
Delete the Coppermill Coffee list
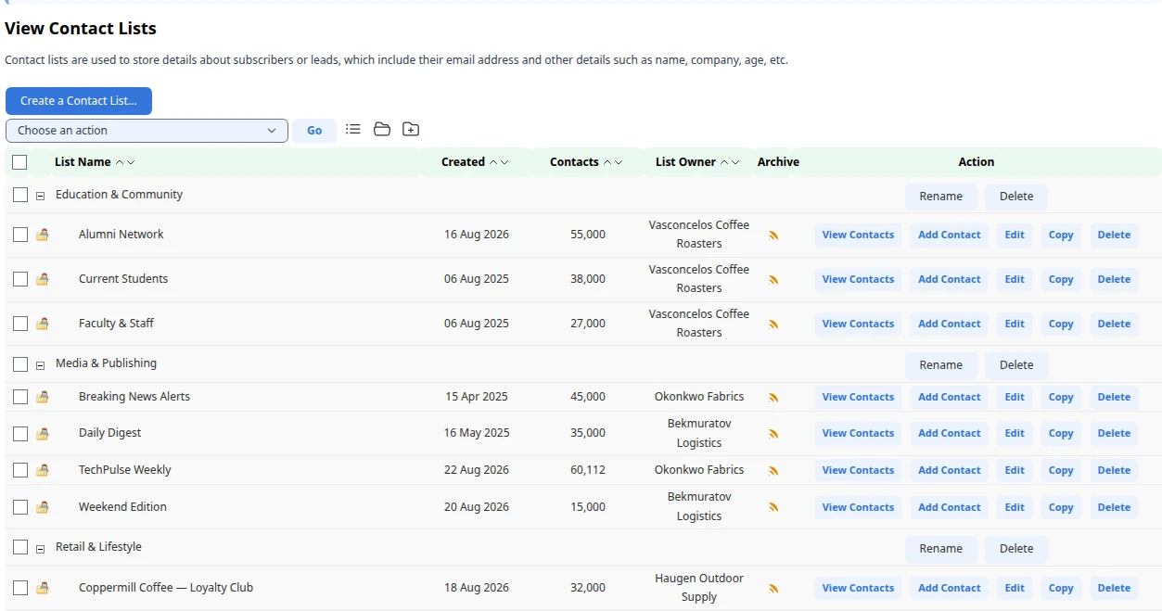(x=1114, y=589)
